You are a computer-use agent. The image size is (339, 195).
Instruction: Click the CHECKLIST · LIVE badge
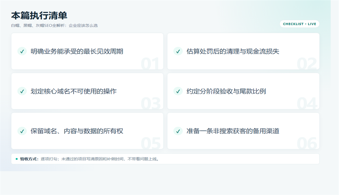(x=299, y=24)
